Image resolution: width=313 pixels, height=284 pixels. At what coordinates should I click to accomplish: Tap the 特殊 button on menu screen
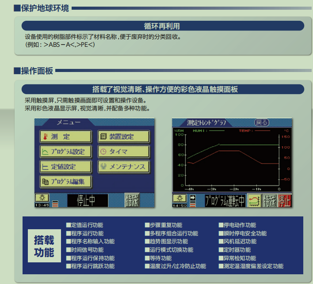click(132, 200)
